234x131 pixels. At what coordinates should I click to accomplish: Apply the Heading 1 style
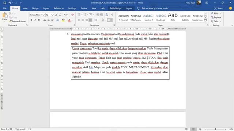click(148, 17)
